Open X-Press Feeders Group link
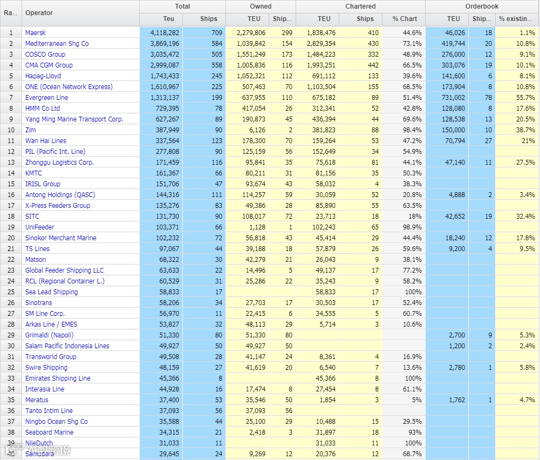The image size is (540, 460). point(58,205)
